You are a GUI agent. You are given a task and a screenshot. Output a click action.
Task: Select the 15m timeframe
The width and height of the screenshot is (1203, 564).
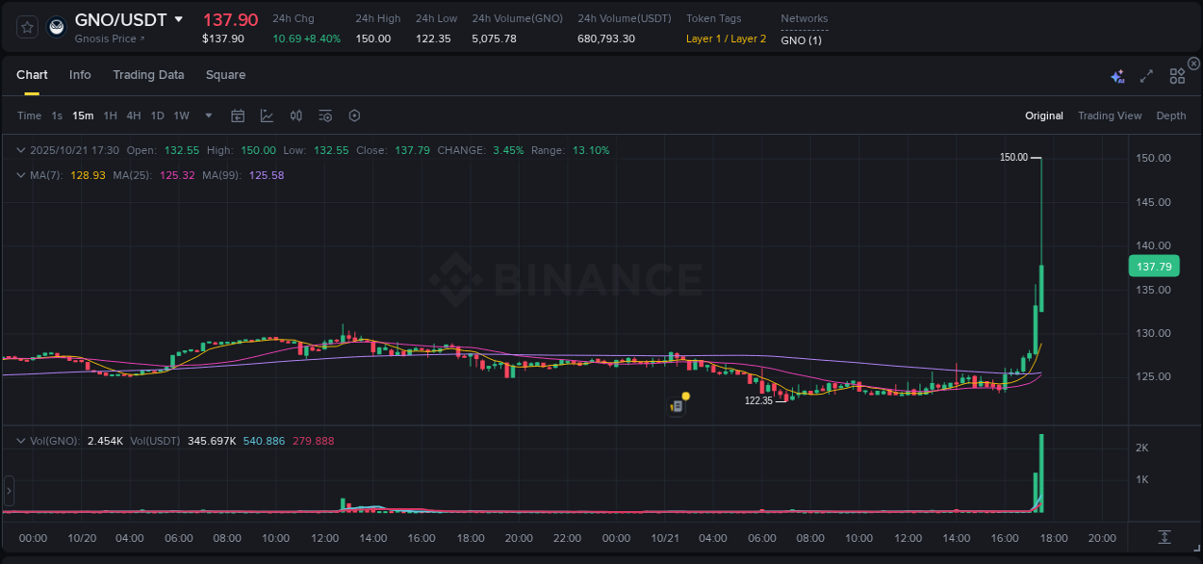(x=83, y=115)
